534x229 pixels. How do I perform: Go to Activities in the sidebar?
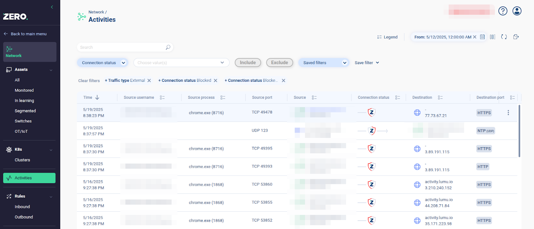tap(29, 178)
